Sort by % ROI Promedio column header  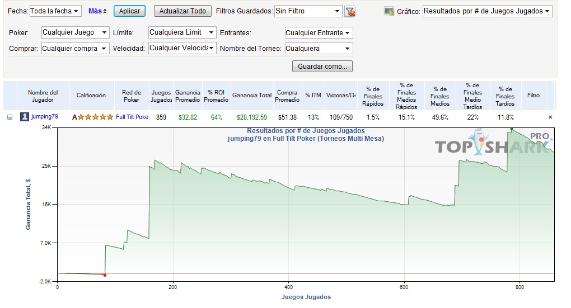click(x=216, y=96)
